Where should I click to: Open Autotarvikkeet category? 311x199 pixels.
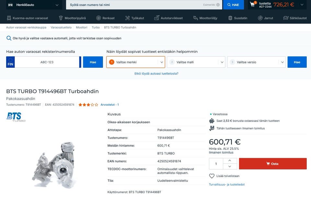click(168, 18)
